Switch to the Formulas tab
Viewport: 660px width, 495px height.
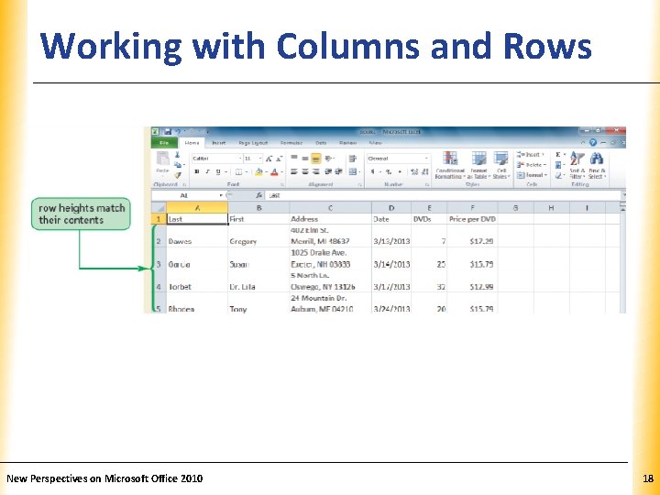pyautogui.click(x=291, y=143)
